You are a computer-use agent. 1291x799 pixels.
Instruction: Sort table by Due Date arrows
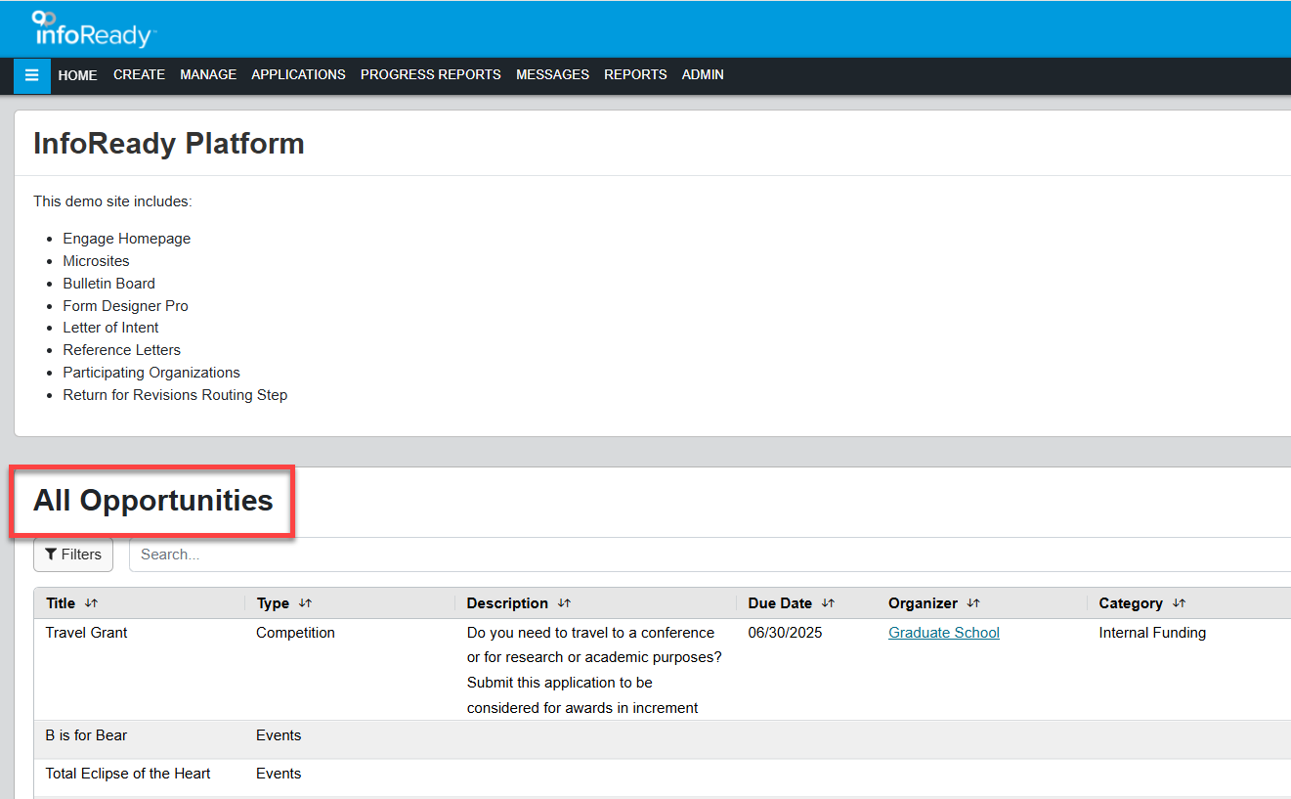pyautogui.click(x=828, y=603)
